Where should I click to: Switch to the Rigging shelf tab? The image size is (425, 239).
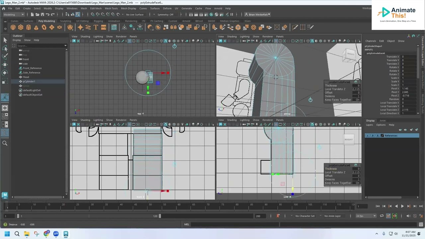tap(98, 21)
